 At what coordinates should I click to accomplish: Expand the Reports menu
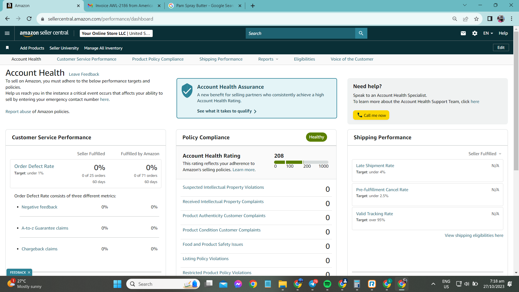tap(268, 59)
